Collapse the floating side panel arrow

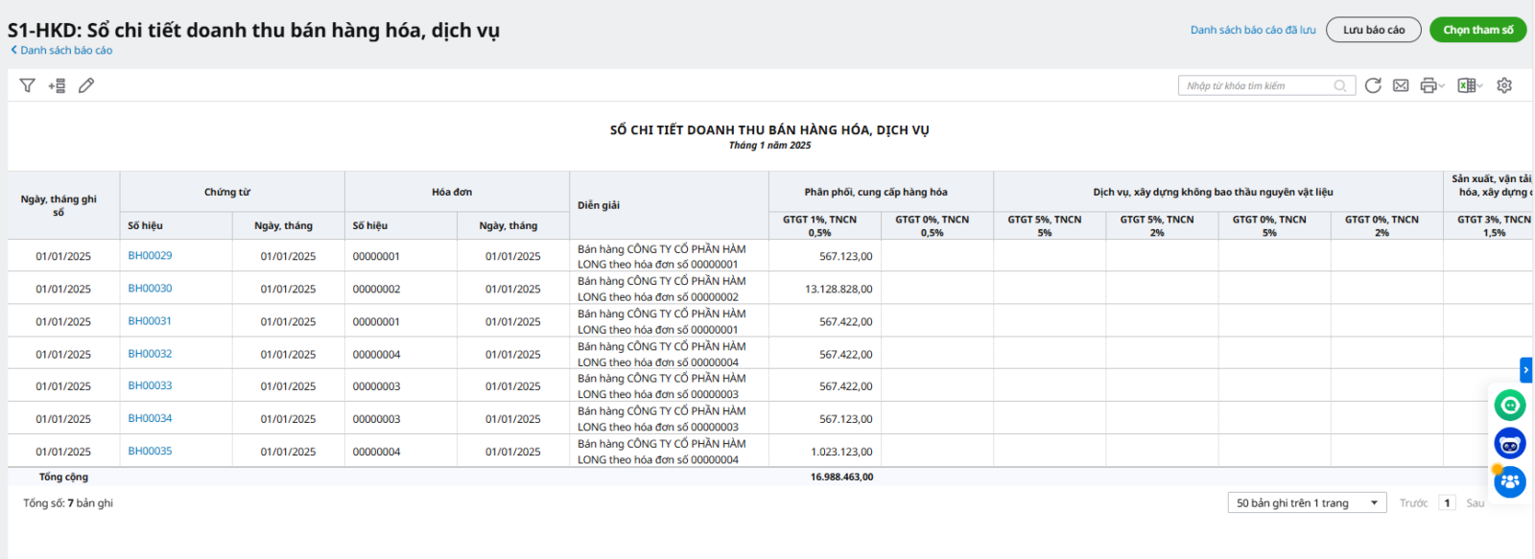click(1525, 369)
